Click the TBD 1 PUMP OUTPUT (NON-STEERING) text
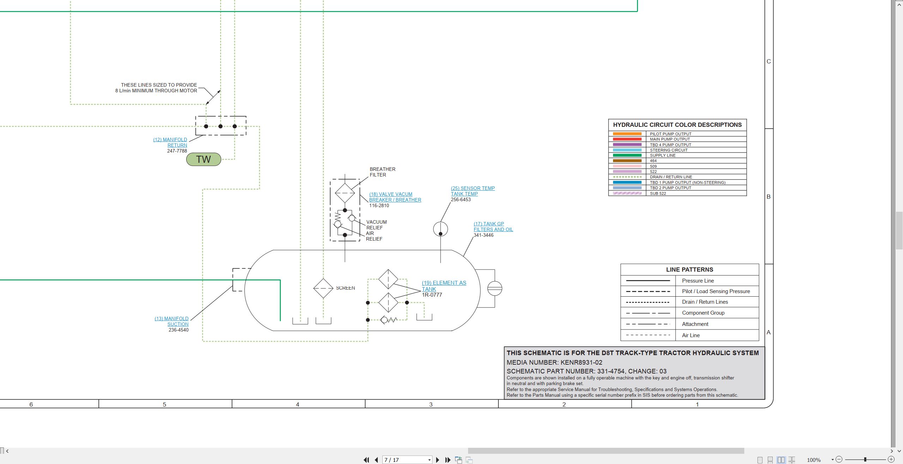 coord(687,182)
